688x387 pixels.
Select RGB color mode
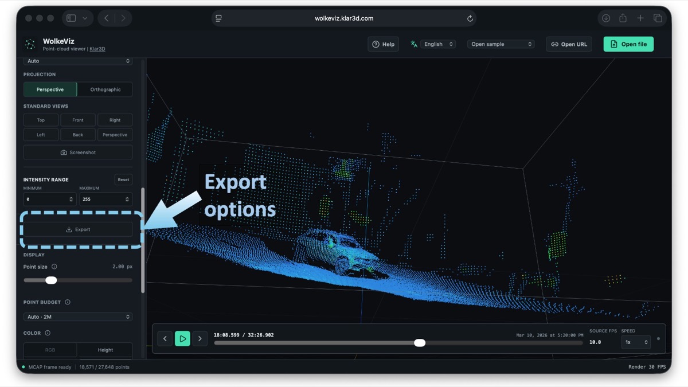50,350
